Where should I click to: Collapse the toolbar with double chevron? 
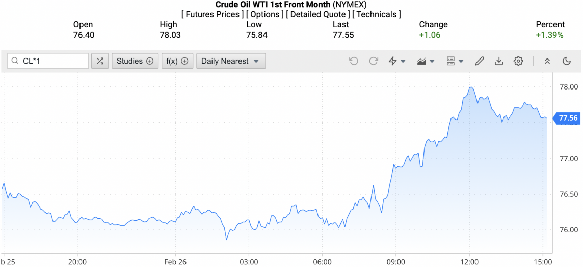[547, 61]
